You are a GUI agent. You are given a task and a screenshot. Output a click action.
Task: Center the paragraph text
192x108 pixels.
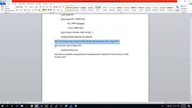pyautogui.click(x=46, y=10)
